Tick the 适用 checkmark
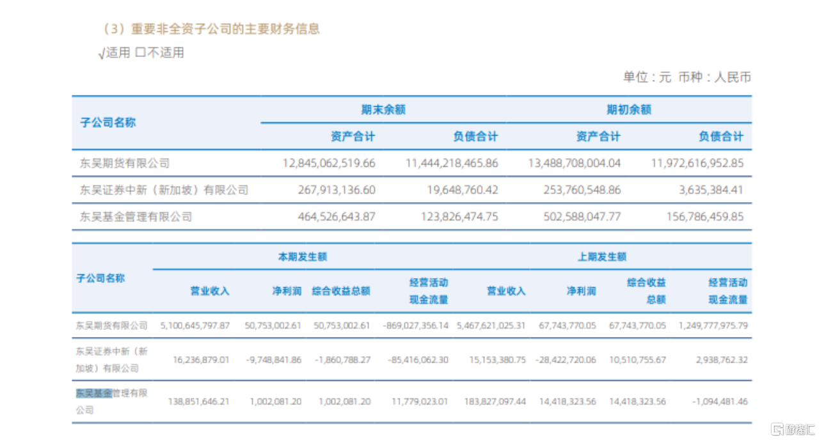The image size is (819, 440). click(x=101, y=54)
